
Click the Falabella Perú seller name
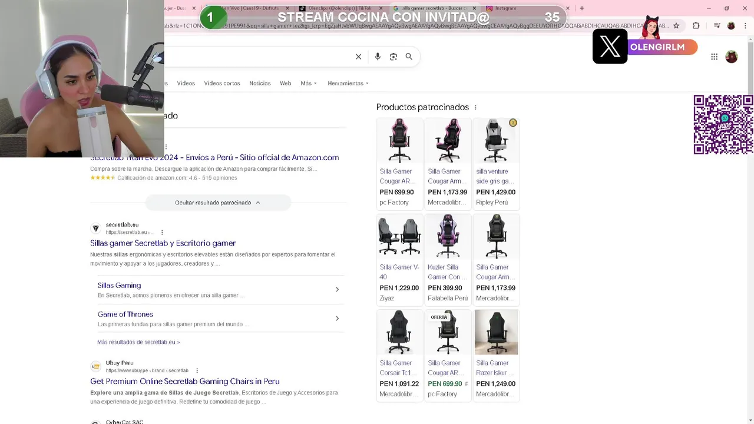(448, 299)
